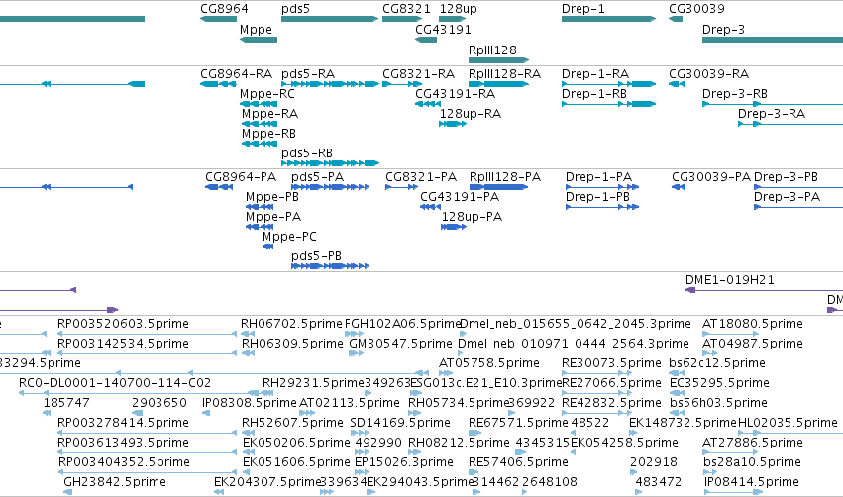Open transcript Drep-1-RB
This screenshot has width=843, height=497.
[594, 94]
